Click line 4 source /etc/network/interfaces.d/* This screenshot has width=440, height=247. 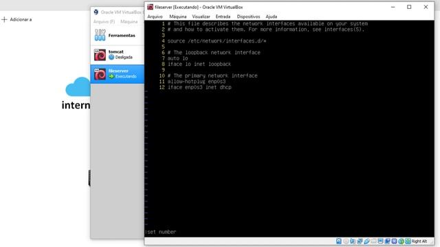tap(217, 41)
